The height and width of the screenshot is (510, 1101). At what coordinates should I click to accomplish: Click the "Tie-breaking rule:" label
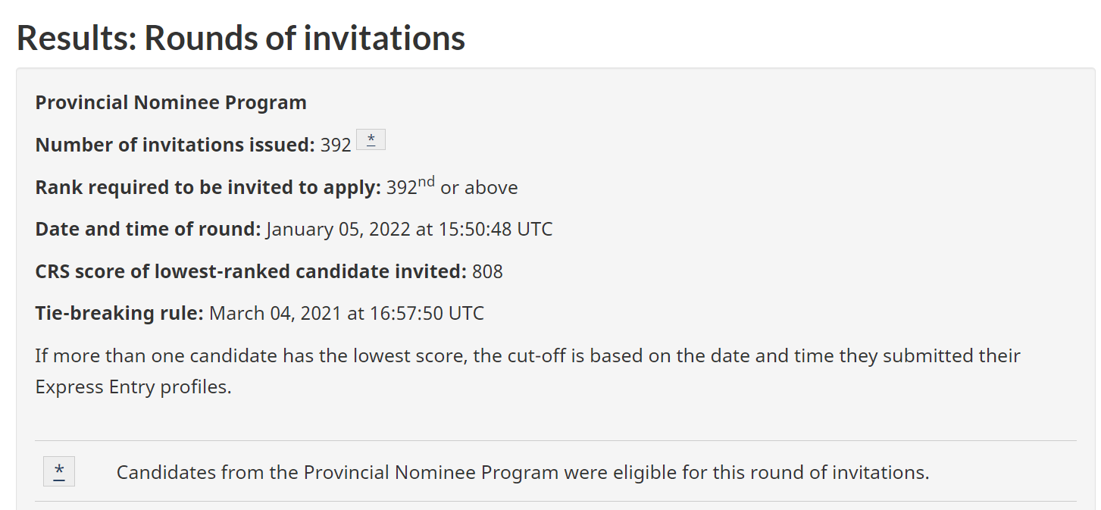(120, 313)
